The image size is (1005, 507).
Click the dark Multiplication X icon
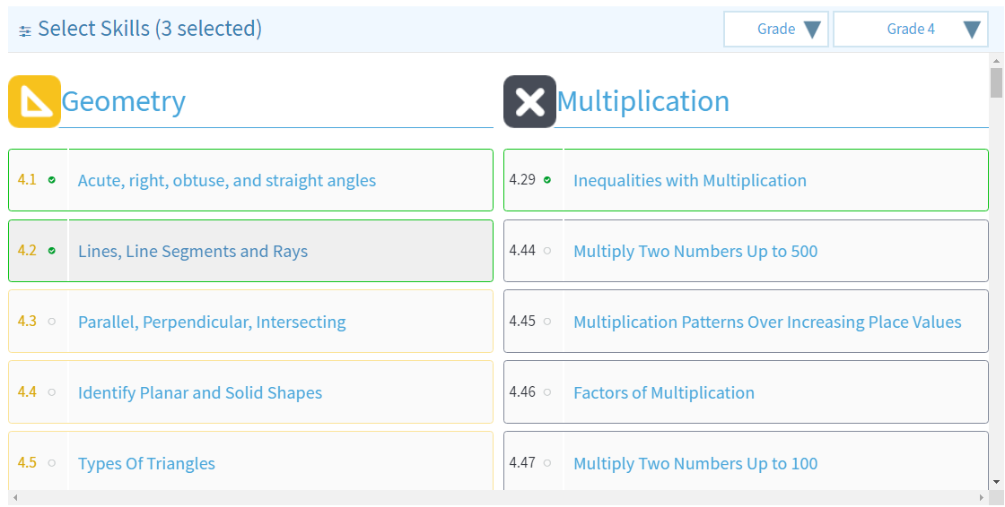529,101
